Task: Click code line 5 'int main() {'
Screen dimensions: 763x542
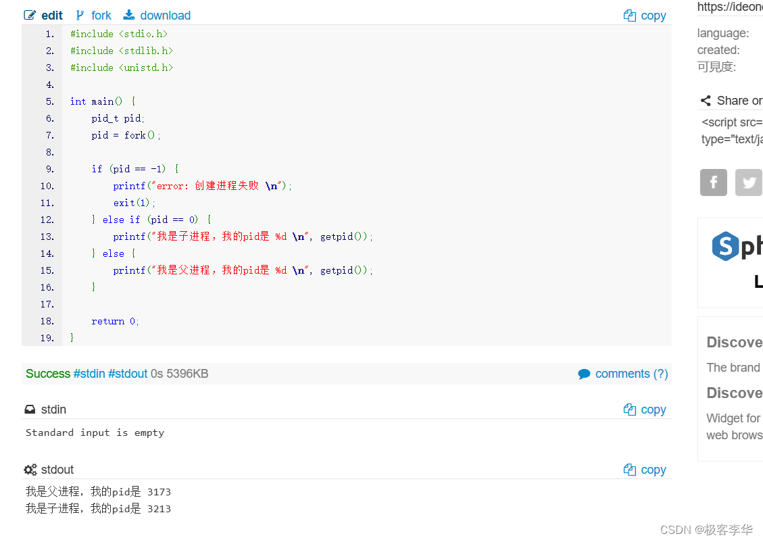Action: 103,101
